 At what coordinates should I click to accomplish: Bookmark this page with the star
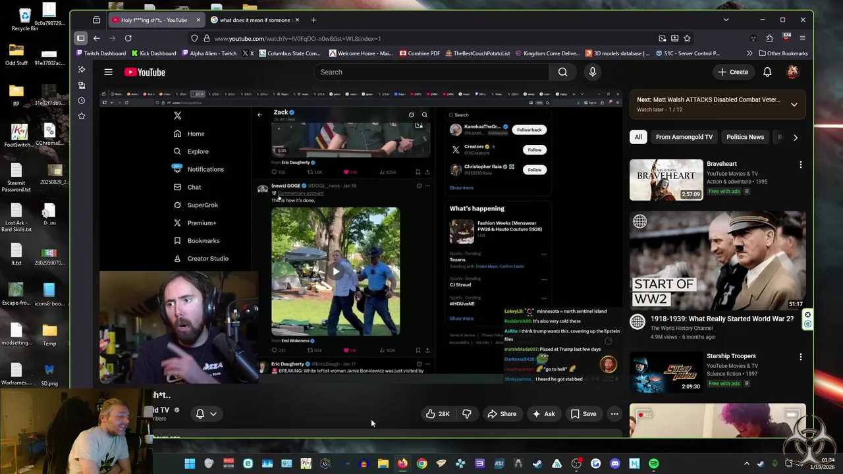pos(687,38)
